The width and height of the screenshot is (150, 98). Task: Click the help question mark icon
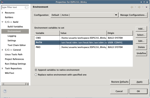click(5, 91)
